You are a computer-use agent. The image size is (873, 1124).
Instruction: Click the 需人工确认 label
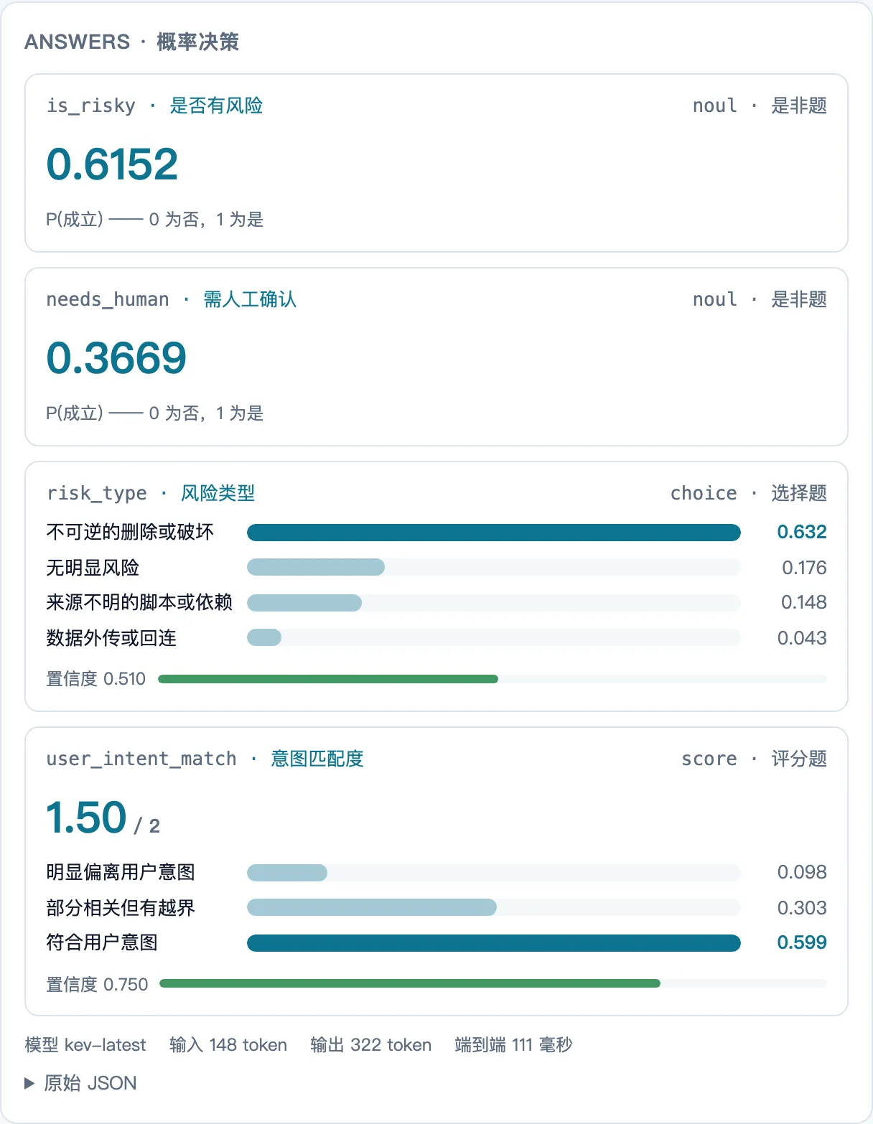click(x=250, y=299)
